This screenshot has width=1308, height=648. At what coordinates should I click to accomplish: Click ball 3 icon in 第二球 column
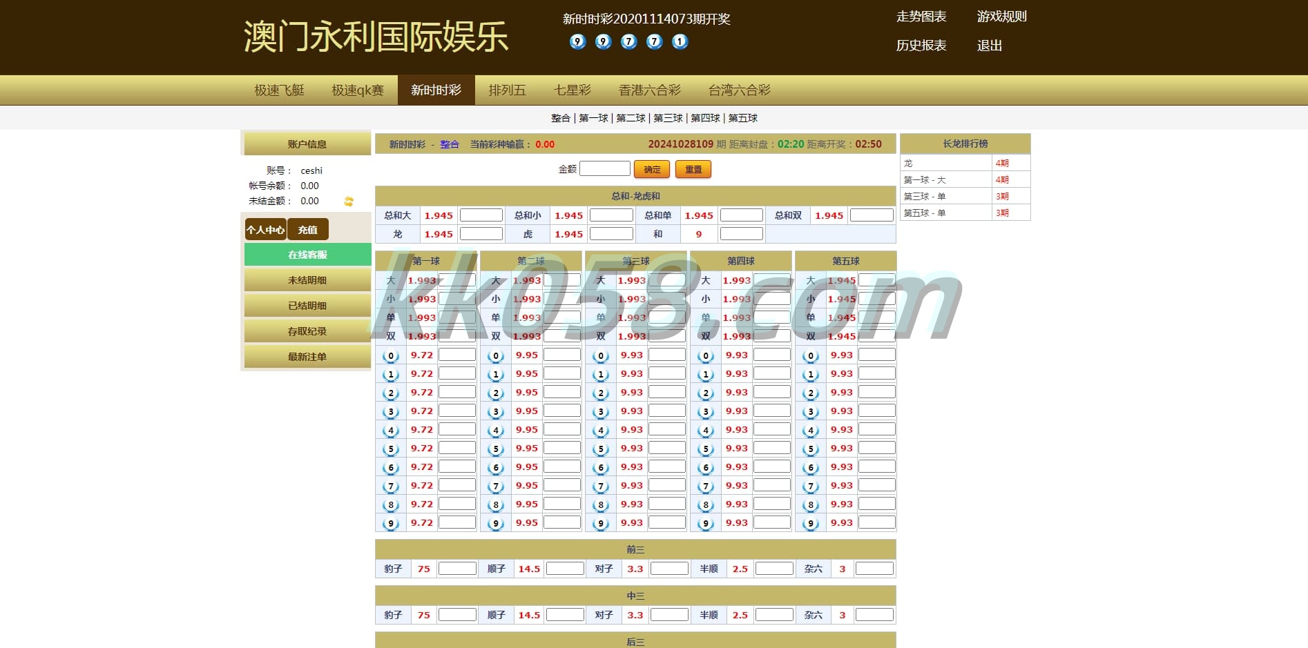(496, 412)
